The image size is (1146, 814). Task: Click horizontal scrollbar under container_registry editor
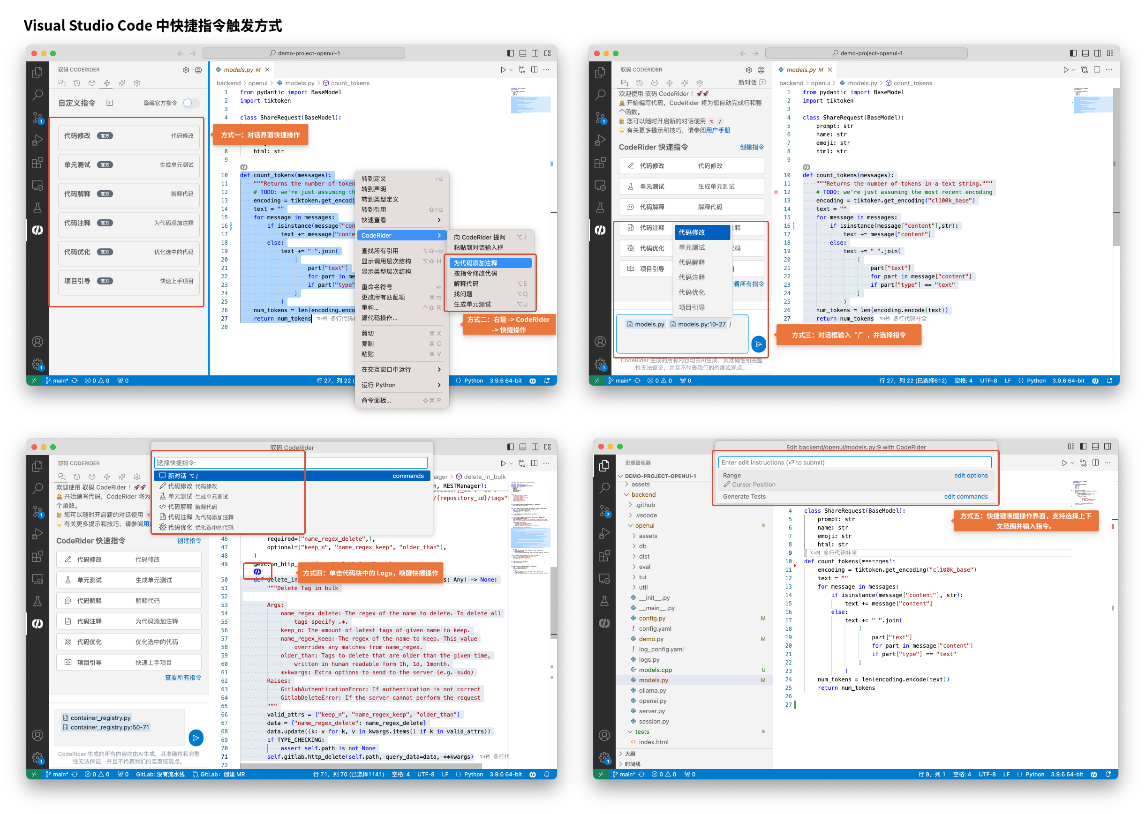tap(361, 766)
